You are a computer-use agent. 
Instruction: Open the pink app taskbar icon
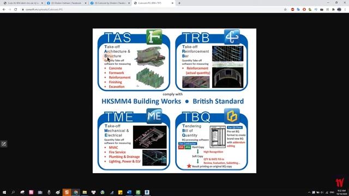[31, 192]
